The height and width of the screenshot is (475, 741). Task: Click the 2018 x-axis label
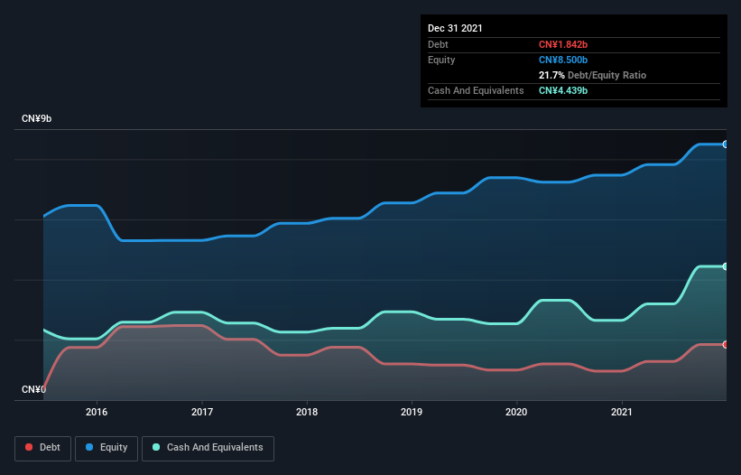307,412
